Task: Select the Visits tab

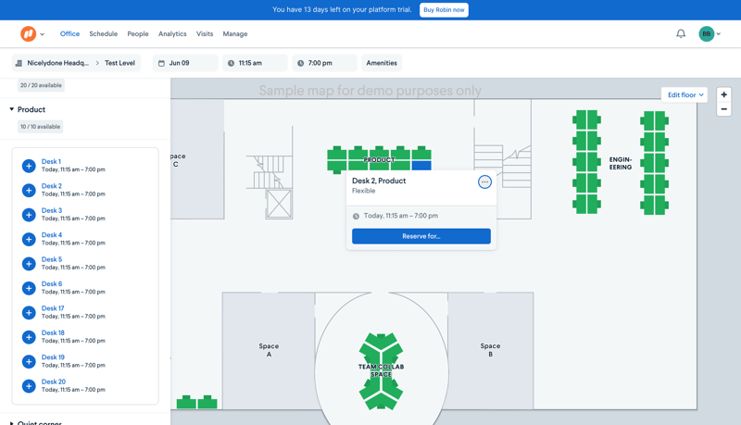Action: (205, 33)
